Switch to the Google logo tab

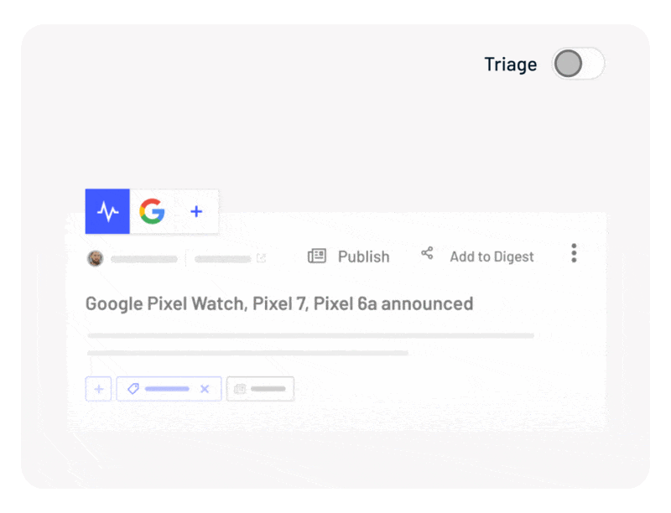click(152, 211)
